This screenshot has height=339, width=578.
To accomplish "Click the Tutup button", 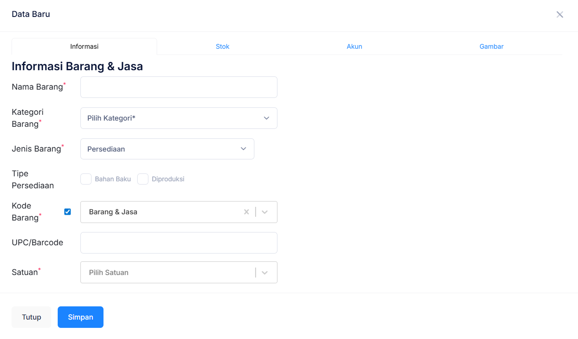I will 31,317.
